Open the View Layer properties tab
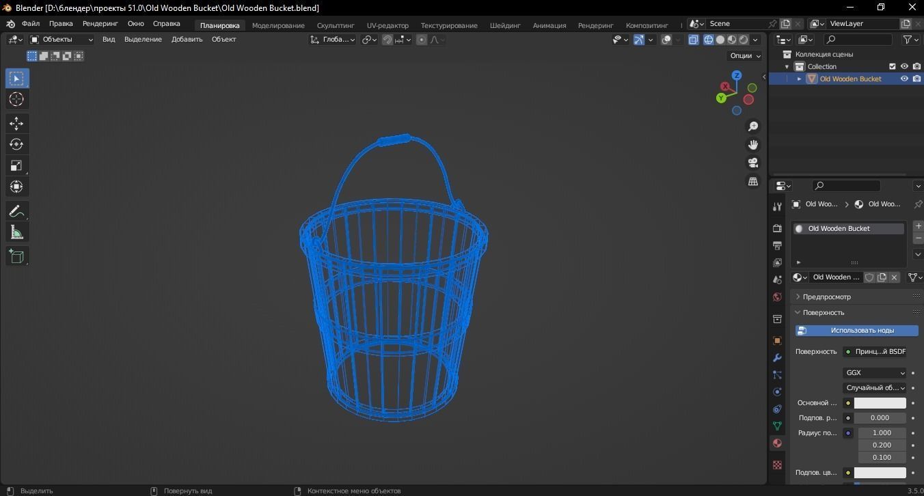This screenshot has height=496, width=924. point(777,262)
